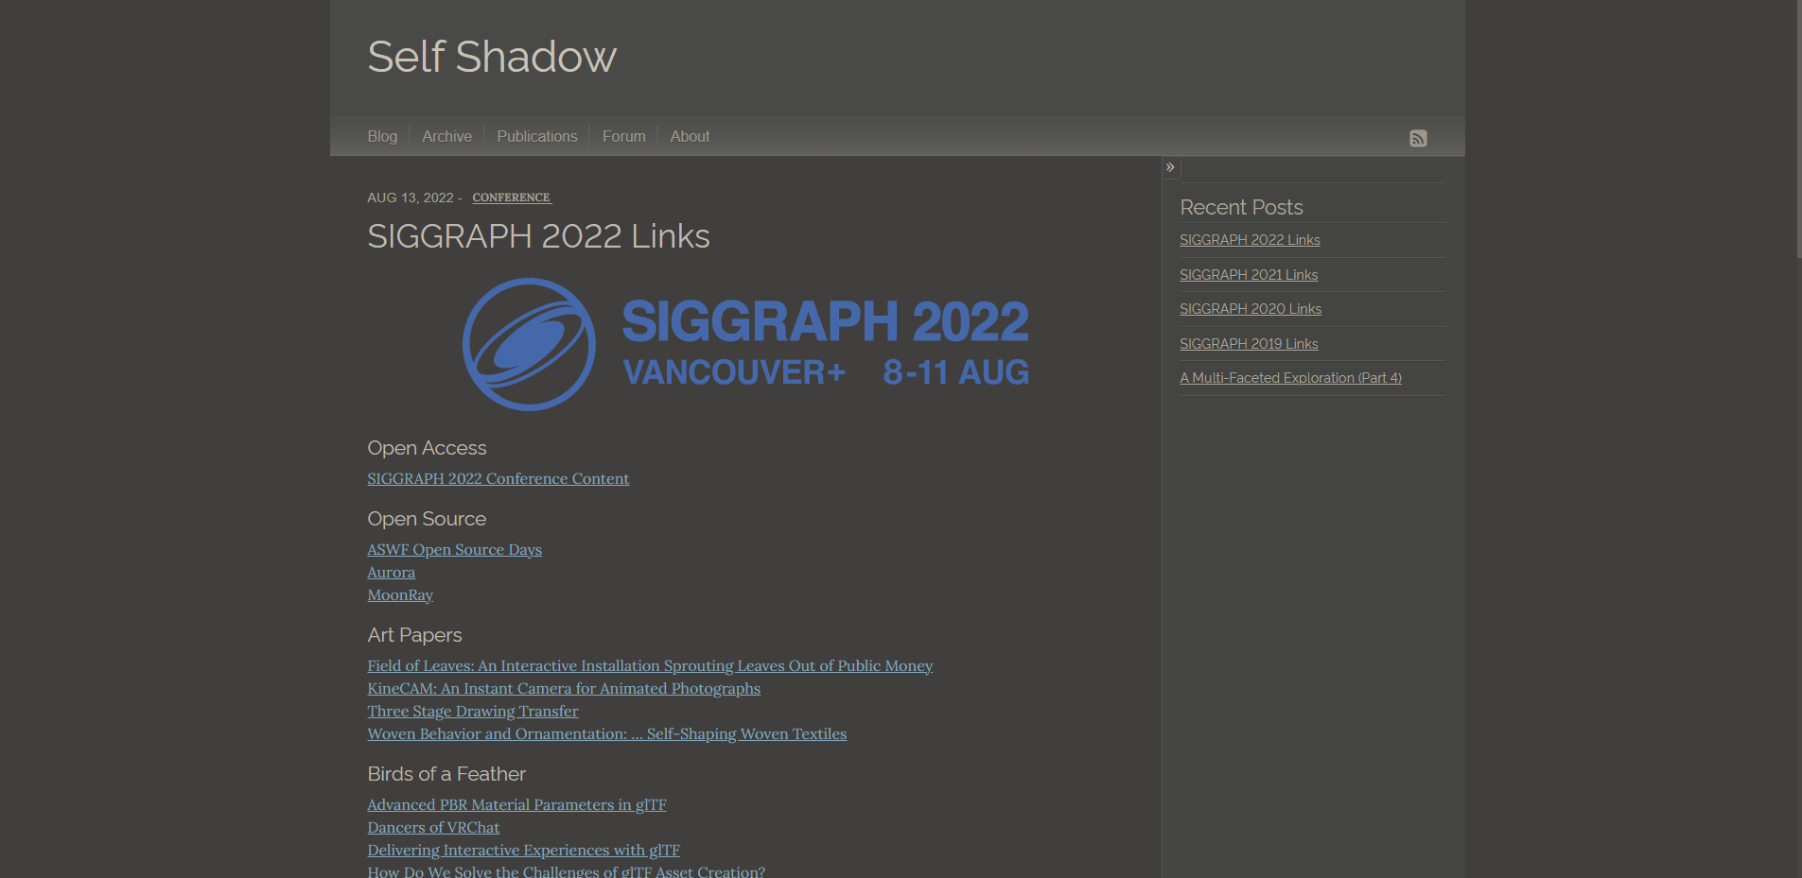Open SIGGRAPH 2019 Links in Recent Posts
Viewport: 1802px width, 878px height.
pyautogui.click(x=1249, y=344)
